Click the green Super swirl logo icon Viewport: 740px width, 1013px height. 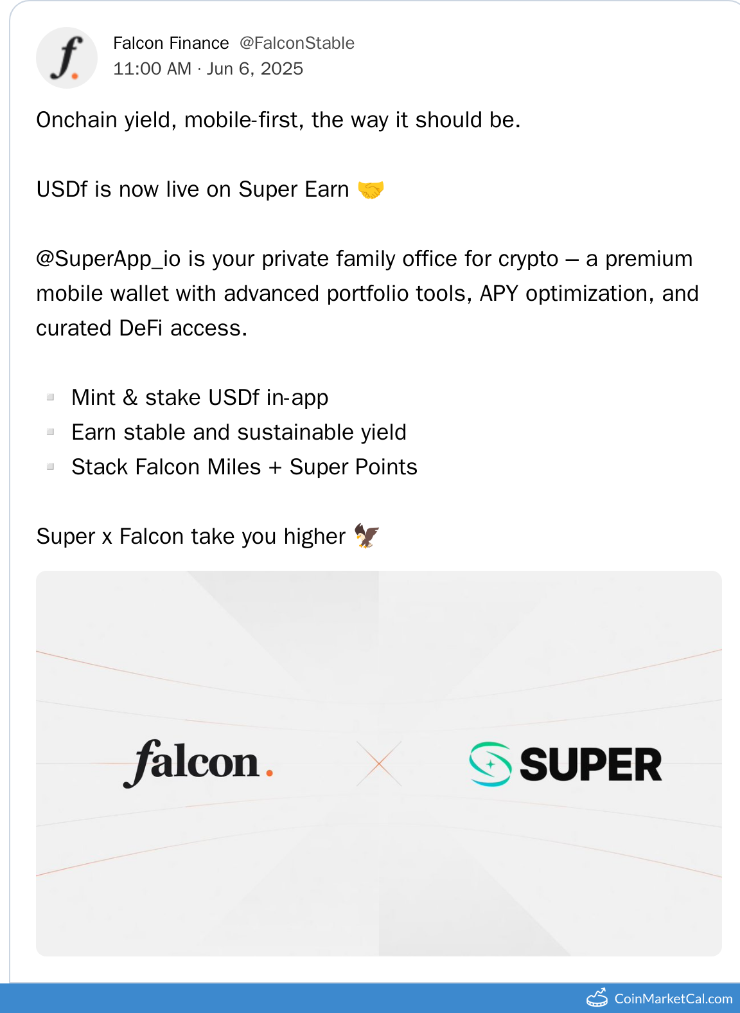coord(490,764)
